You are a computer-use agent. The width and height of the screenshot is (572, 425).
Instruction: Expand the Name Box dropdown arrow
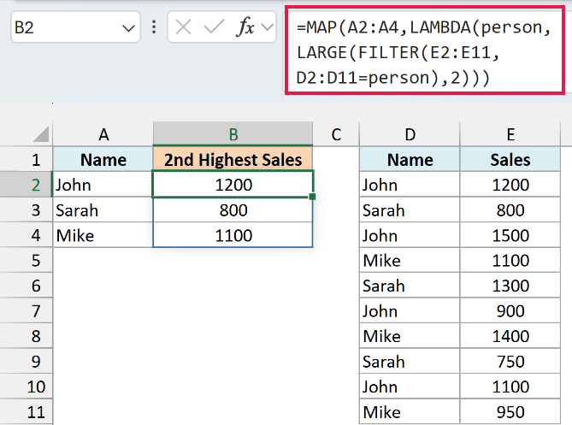(x=128, y=28)
